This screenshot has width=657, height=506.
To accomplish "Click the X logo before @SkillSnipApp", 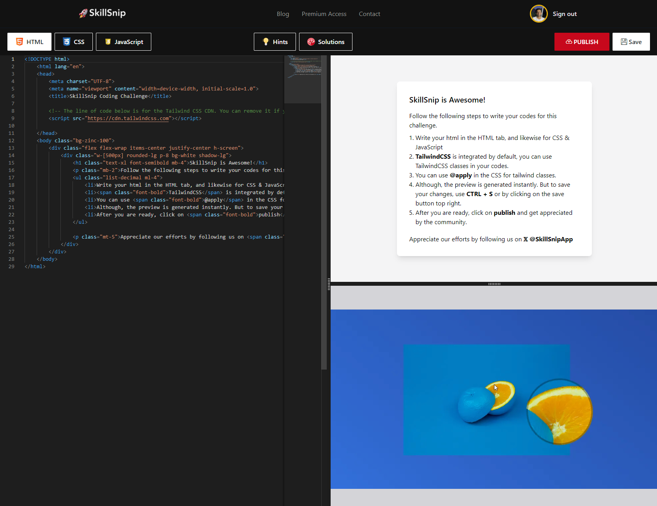I will tap(526, 239).
